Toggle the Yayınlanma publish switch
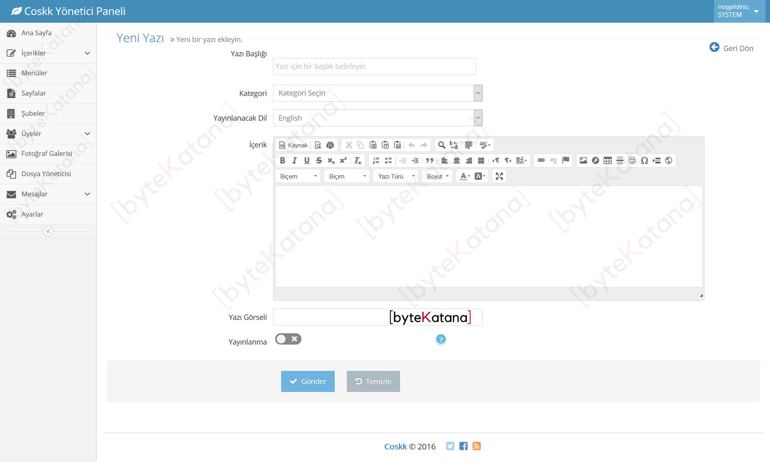Image resolution: width=770 pixels, height=462 pixels. pyautogui.click(x=288, y=339)
